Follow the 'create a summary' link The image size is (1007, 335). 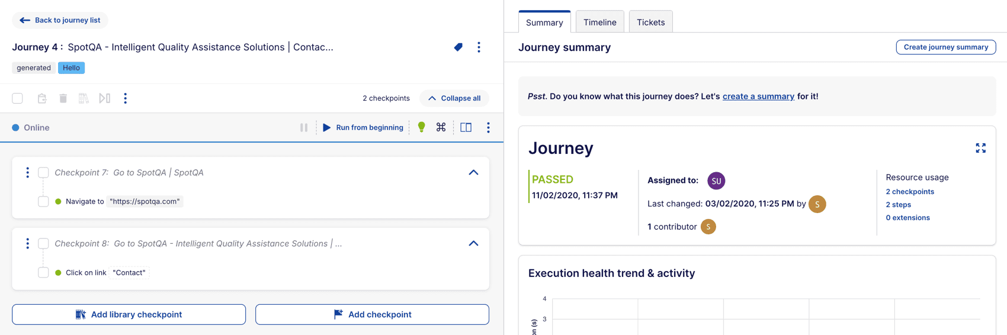(x=758, y=96)
